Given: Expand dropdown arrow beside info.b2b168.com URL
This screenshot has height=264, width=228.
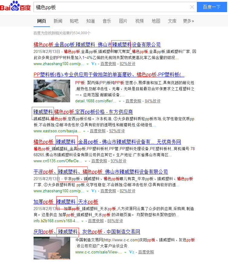Looking at the screenshot, I should 82,221.
